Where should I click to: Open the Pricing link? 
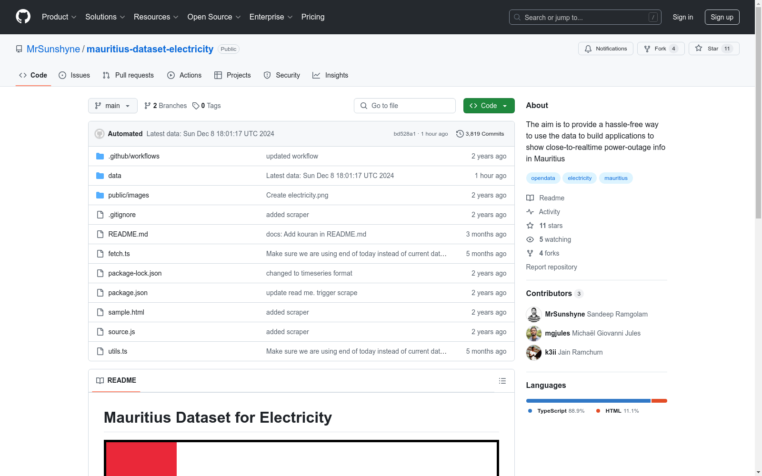(313, 17)
